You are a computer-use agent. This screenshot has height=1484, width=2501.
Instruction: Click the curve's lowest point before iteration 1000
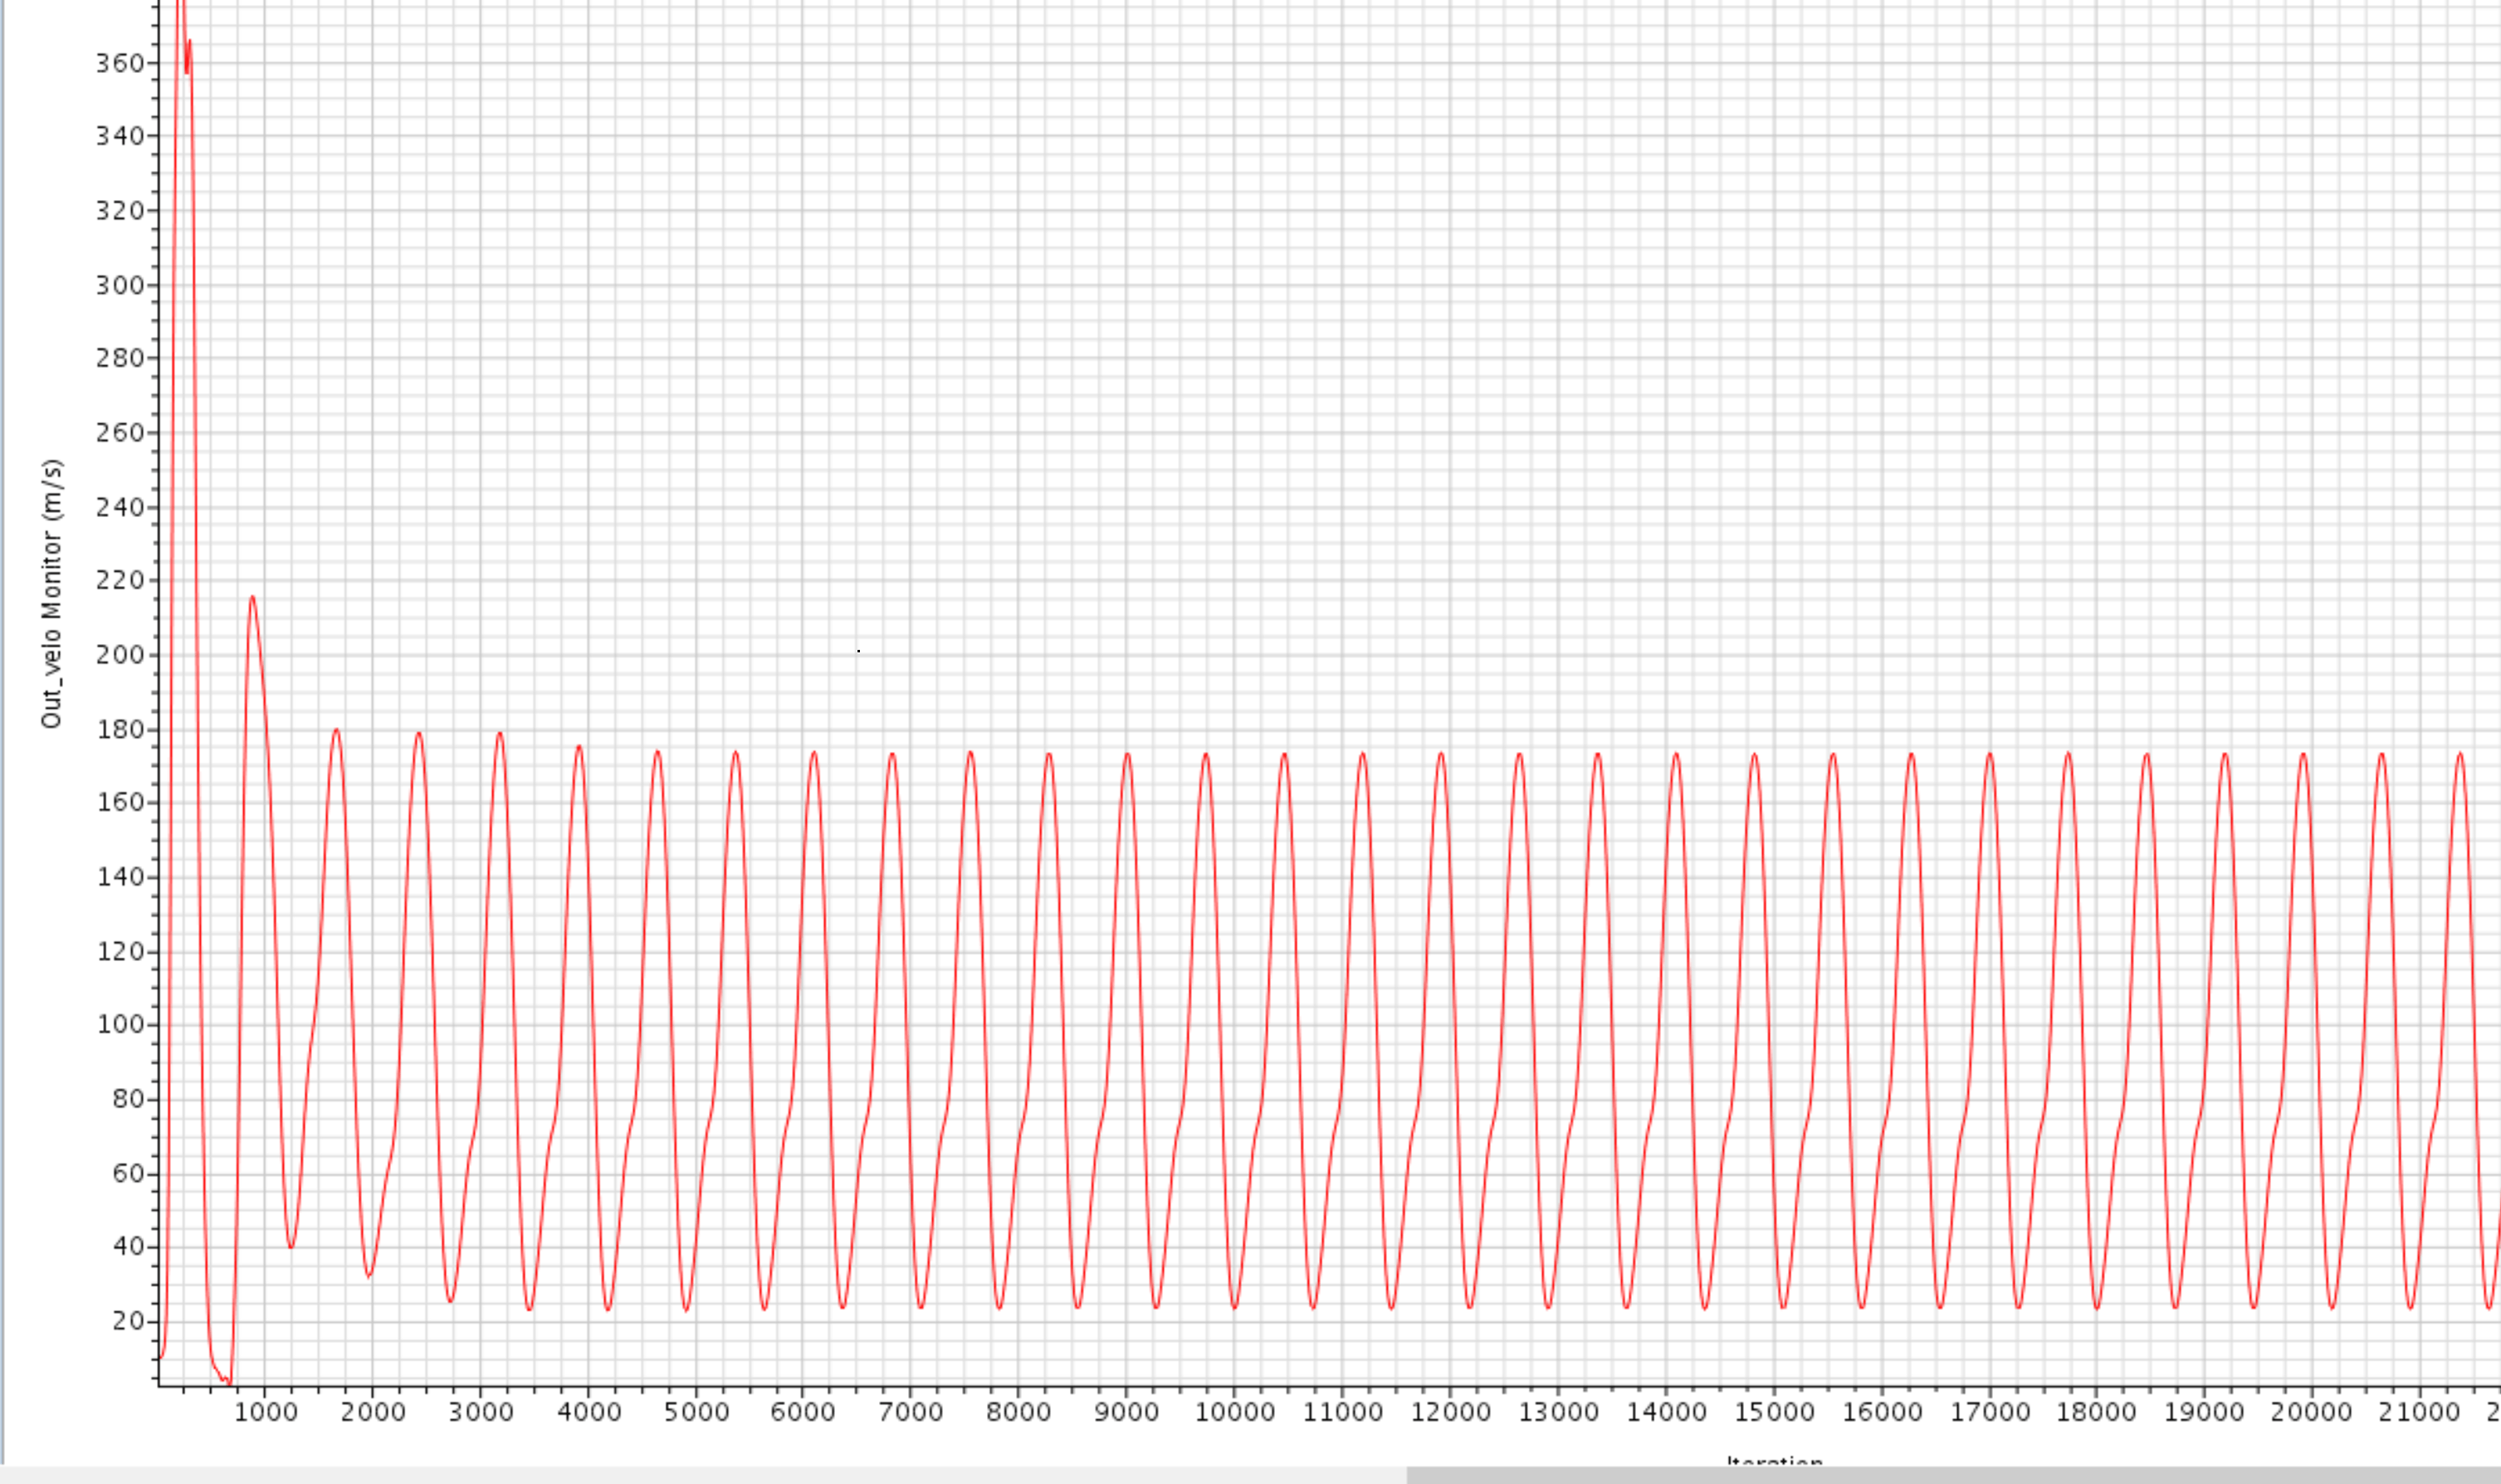click(228, 1383)
